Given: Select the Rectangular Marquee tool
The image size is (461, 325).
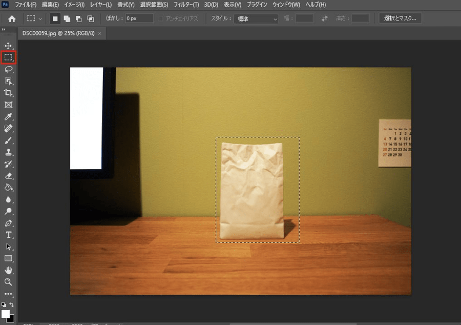Looking at the screenshot, I should coord(8,57).
